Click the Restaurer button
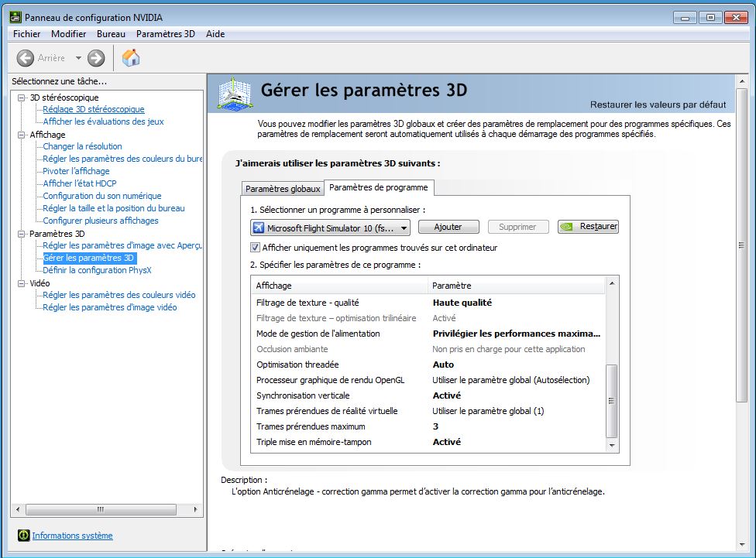This screenshot has height=558, width=756. point(588,227)
